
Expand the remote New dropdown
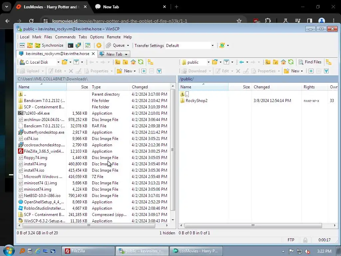click(x=302, y=71)
